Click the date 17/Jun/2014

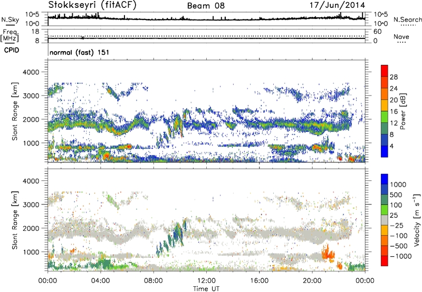click(x=337, y=5)
